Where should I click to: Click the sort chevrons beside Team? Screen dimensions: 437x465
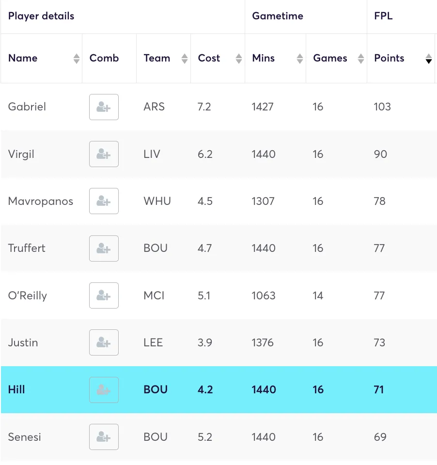pyautogui.click(x=184, y=58)
